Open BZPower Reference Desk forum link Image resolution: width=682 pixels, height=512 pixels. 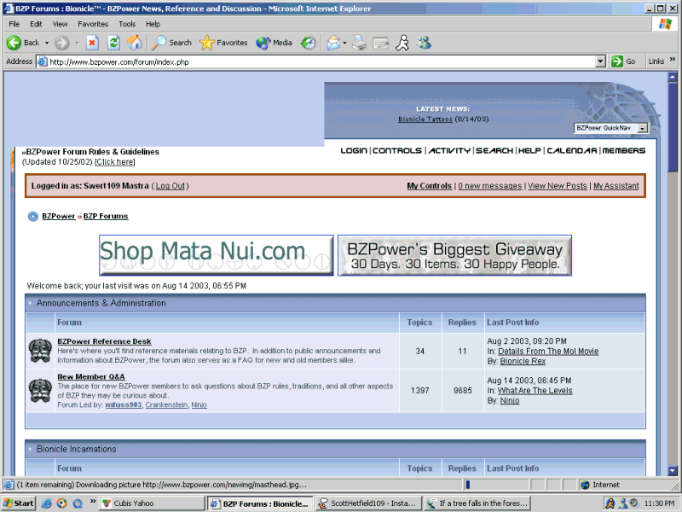pyautogui.click(x=104, y=341)
